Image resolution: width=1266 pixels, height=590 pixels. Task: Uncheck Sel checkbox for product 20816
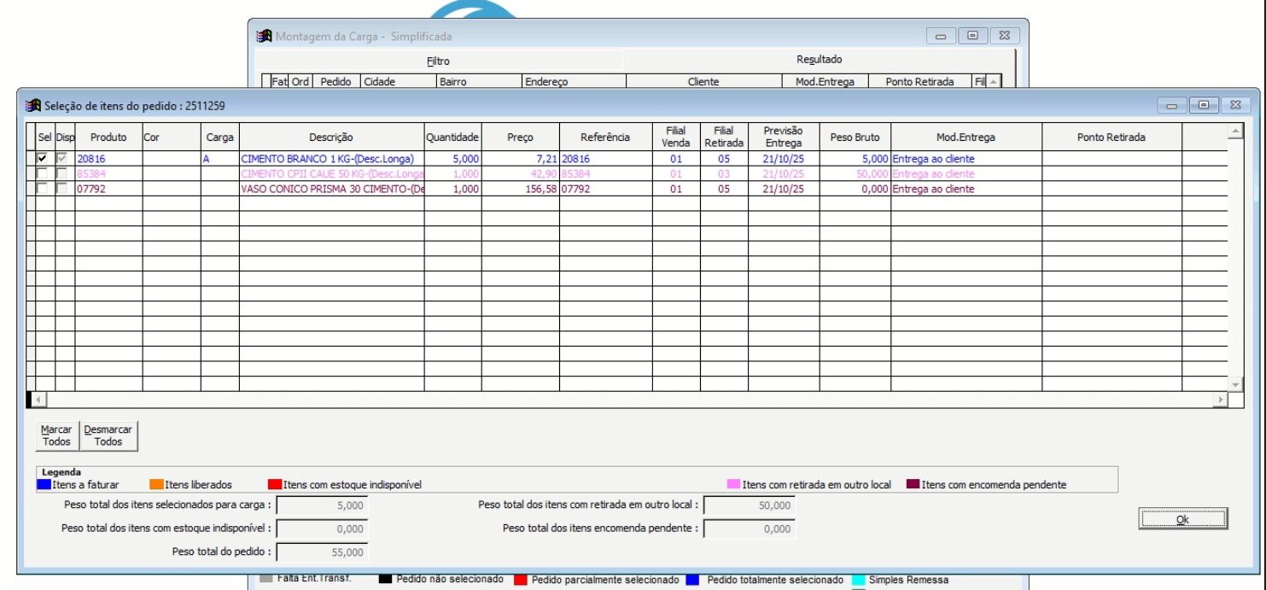(43, 159)
